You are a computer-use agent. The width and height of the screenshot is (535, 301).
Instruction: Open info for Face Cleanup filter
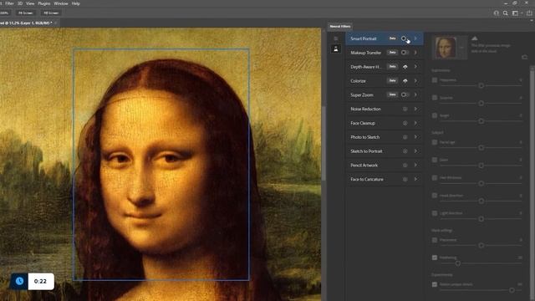[405, 123]
